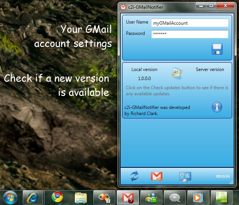Viewport: 239px width, 205px height.
Task: Click the User Name input field
Action: [190, 23]
